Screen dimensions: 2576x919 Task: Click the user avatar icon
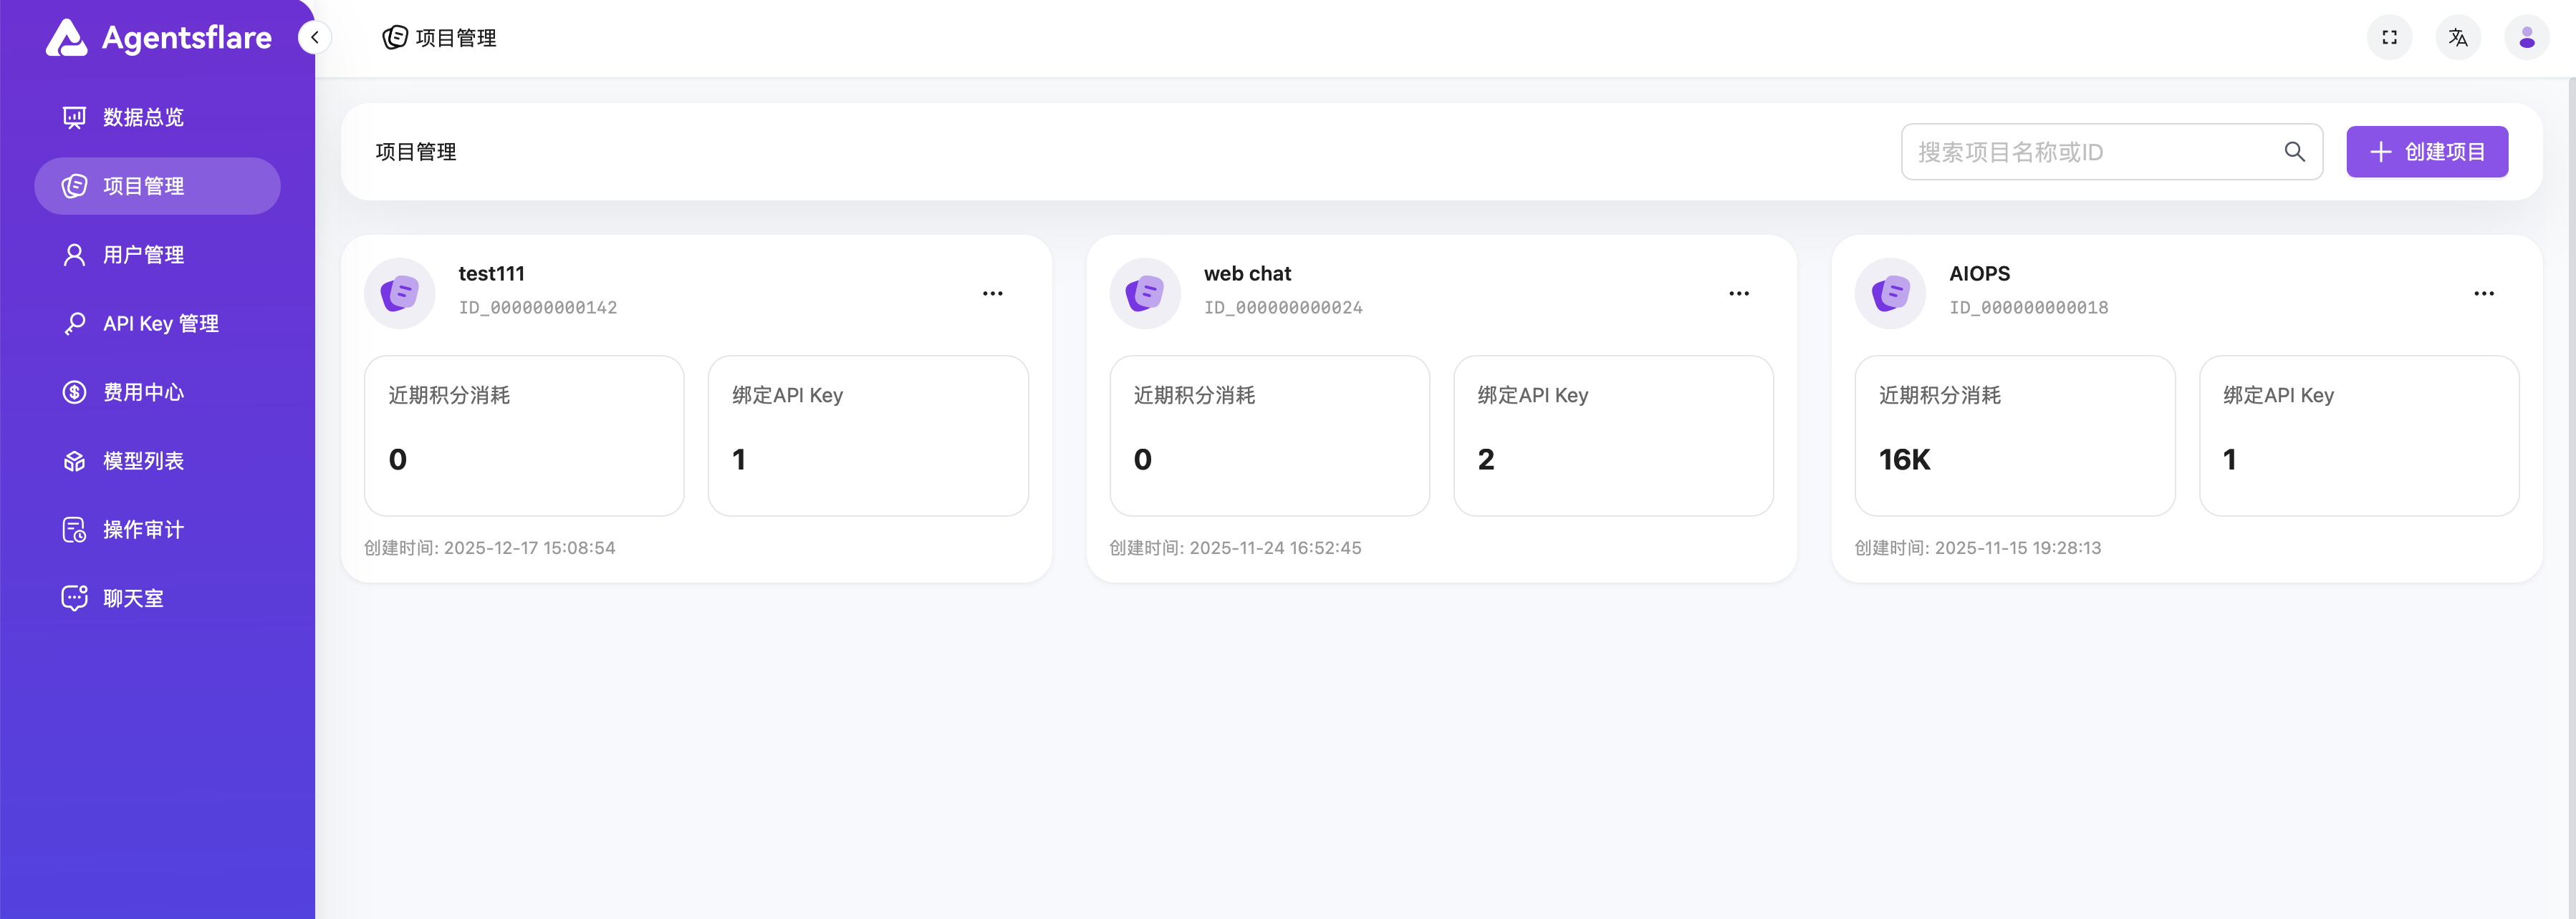[2526, 38]
